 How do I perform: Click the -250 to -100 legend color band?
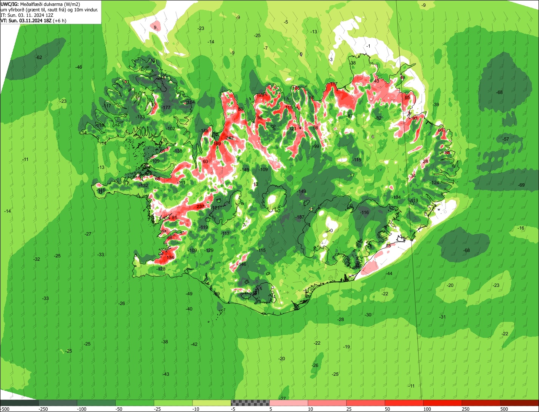(58, 403)
